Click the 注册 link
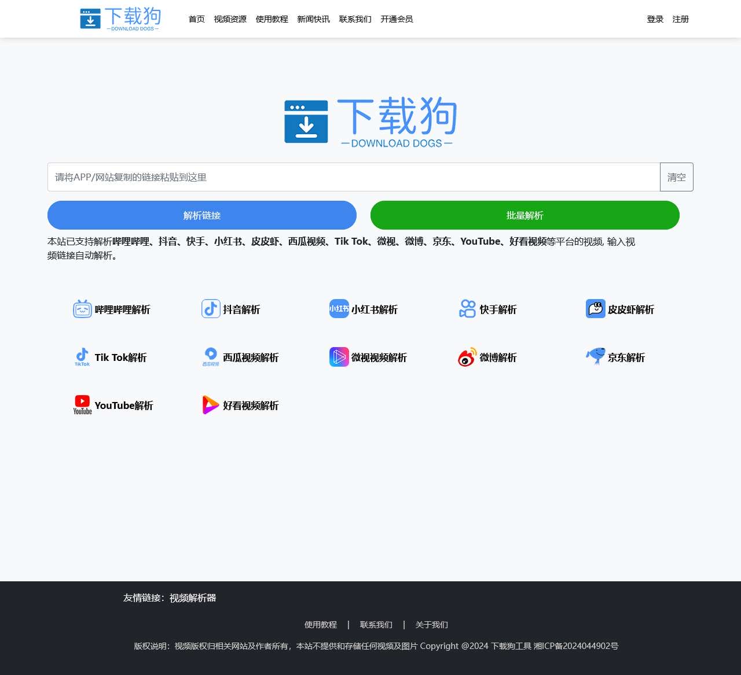This screenshot has height=675, width=741. tap(681, 19)
